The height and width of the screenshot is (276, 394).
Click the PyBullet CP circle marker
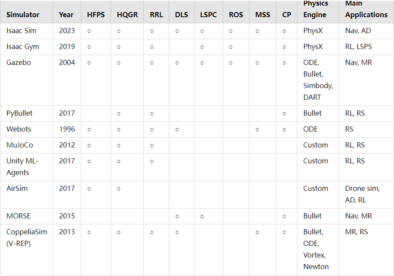284,114
